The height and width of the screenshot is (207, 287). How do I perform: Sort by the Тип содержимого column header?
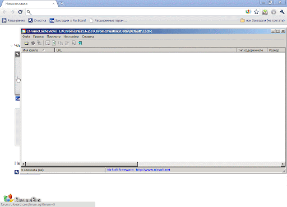coord(252,50)
